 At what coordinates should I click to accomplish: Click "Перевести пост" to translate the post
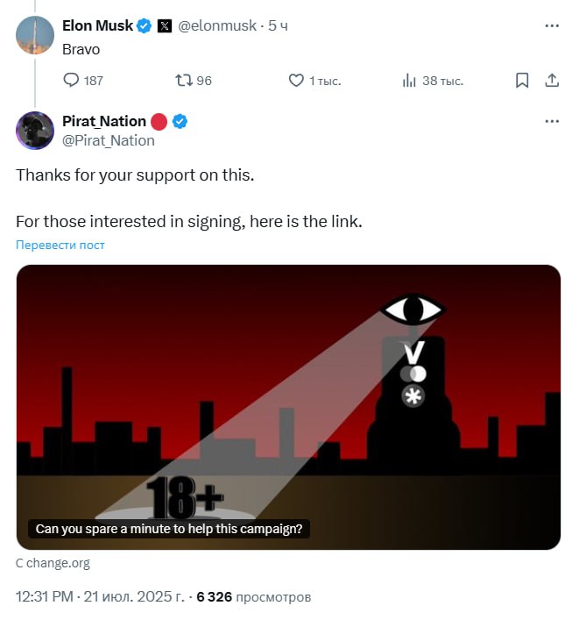click(60, 245)
